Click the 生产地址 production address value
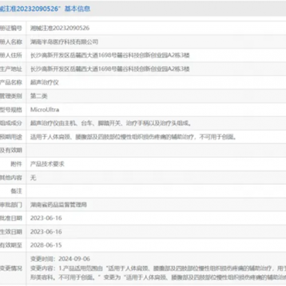 coord(110,69)
